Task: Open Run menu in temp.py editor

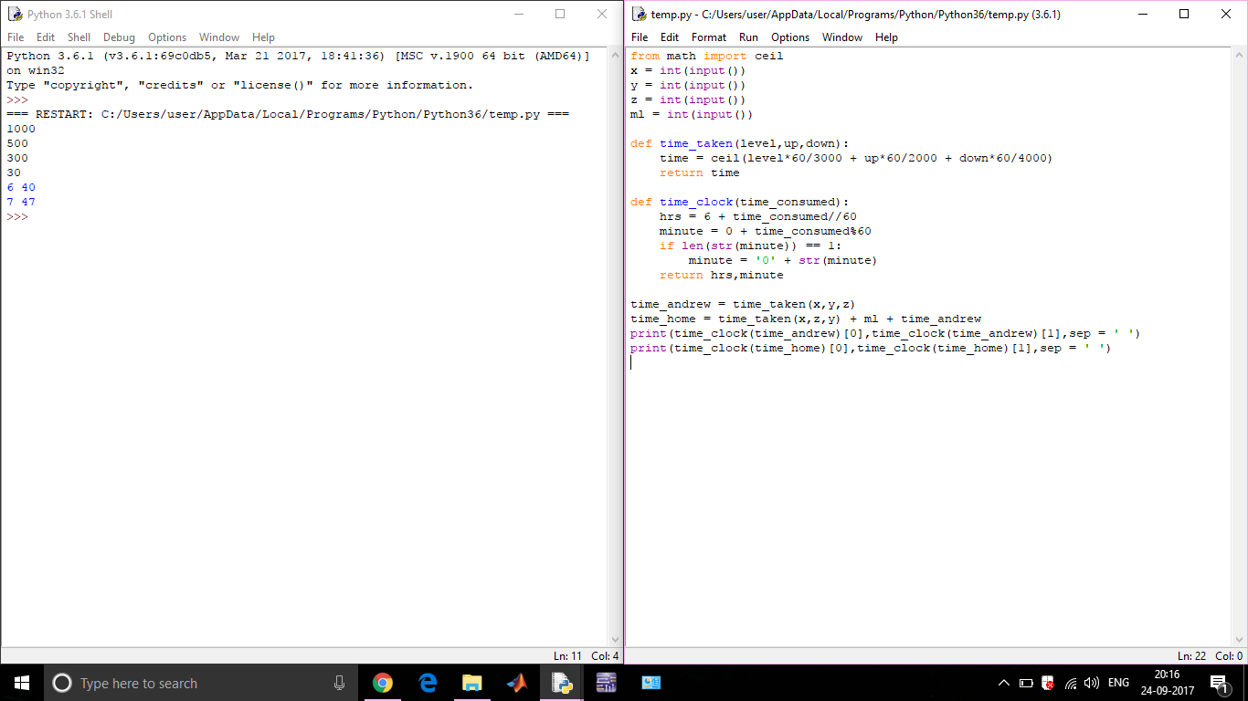Action: coord(748,37)
